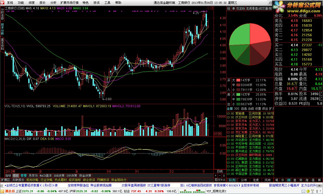323x194 pixels.
Task: Apply the 资金决策 template
Action: point(85,175)
